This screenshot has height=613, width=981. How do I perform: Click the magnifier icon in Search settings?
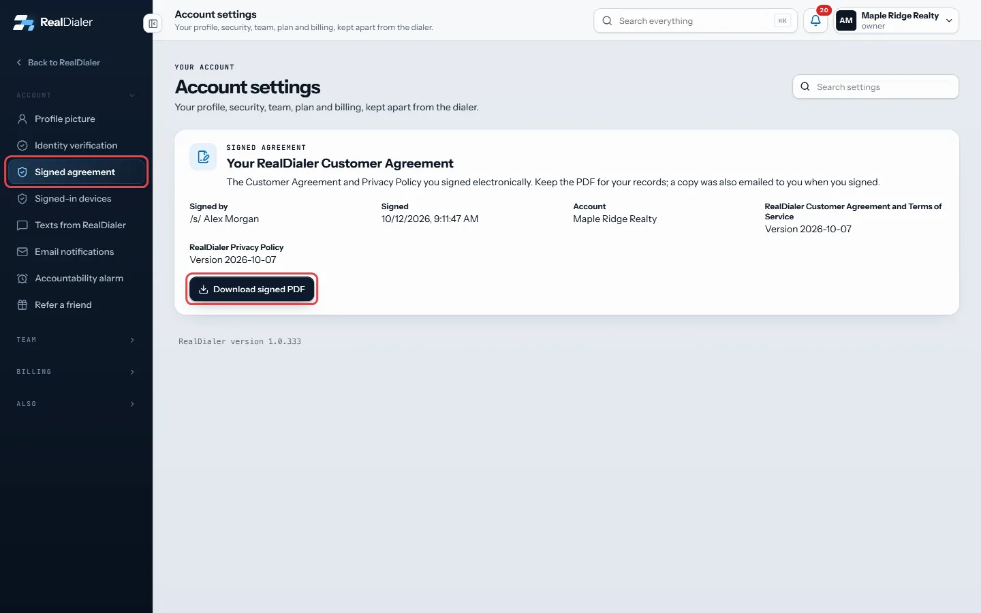tap(805, 87)
